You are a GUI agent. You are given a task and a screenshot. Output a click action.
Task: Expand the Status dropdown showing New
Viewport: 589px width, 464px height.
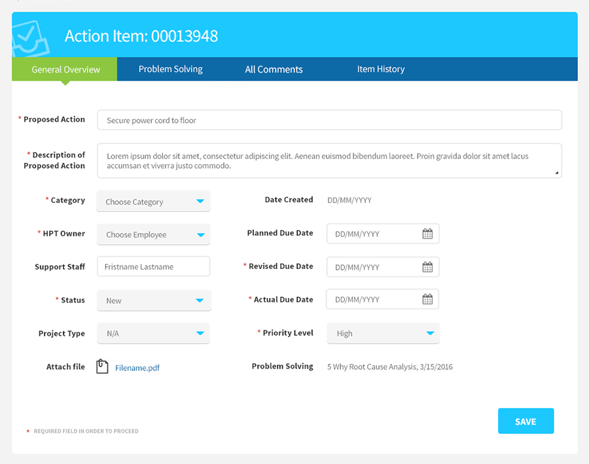point(153,300)
